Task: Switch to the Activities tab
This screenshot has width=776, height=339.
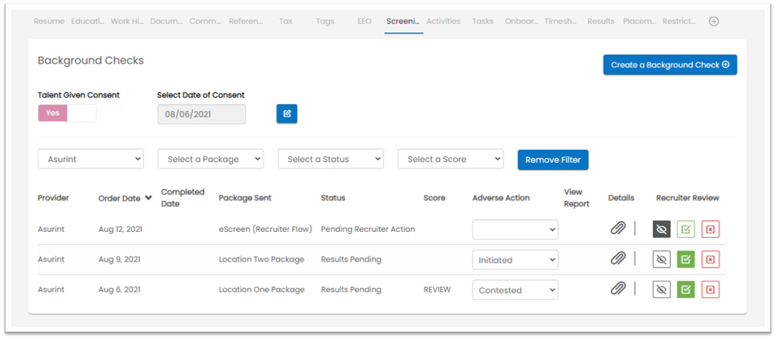Action: point(444,21)
